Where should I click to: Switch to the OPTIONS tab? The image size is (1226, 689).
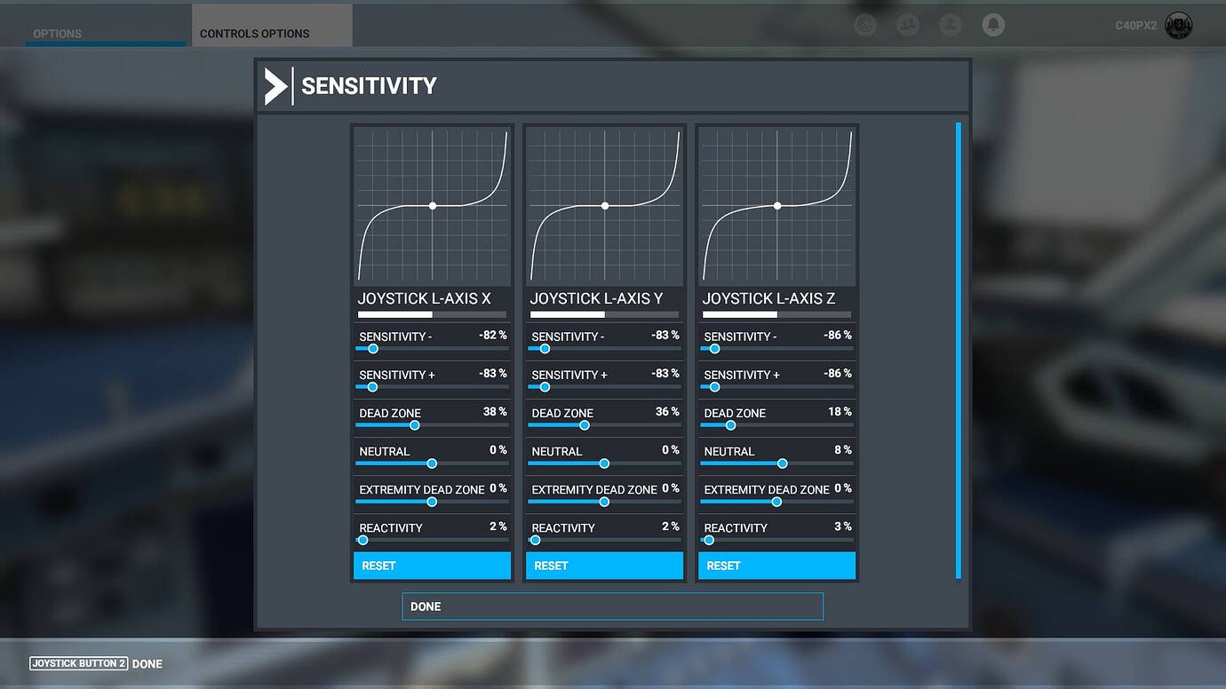click(x=57, y=33)
